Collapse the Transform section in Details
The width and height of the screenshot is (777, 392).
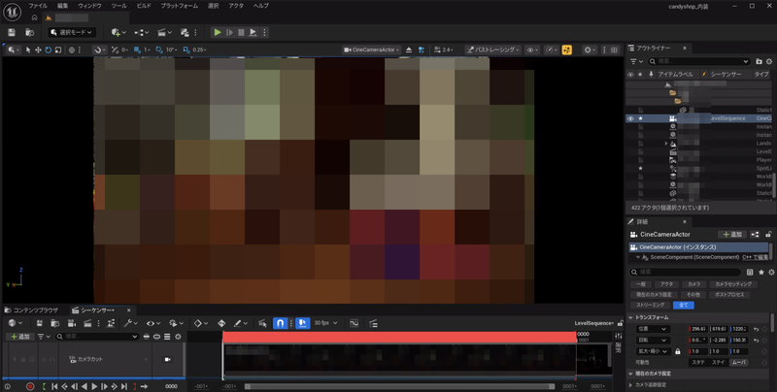point(631,316)
